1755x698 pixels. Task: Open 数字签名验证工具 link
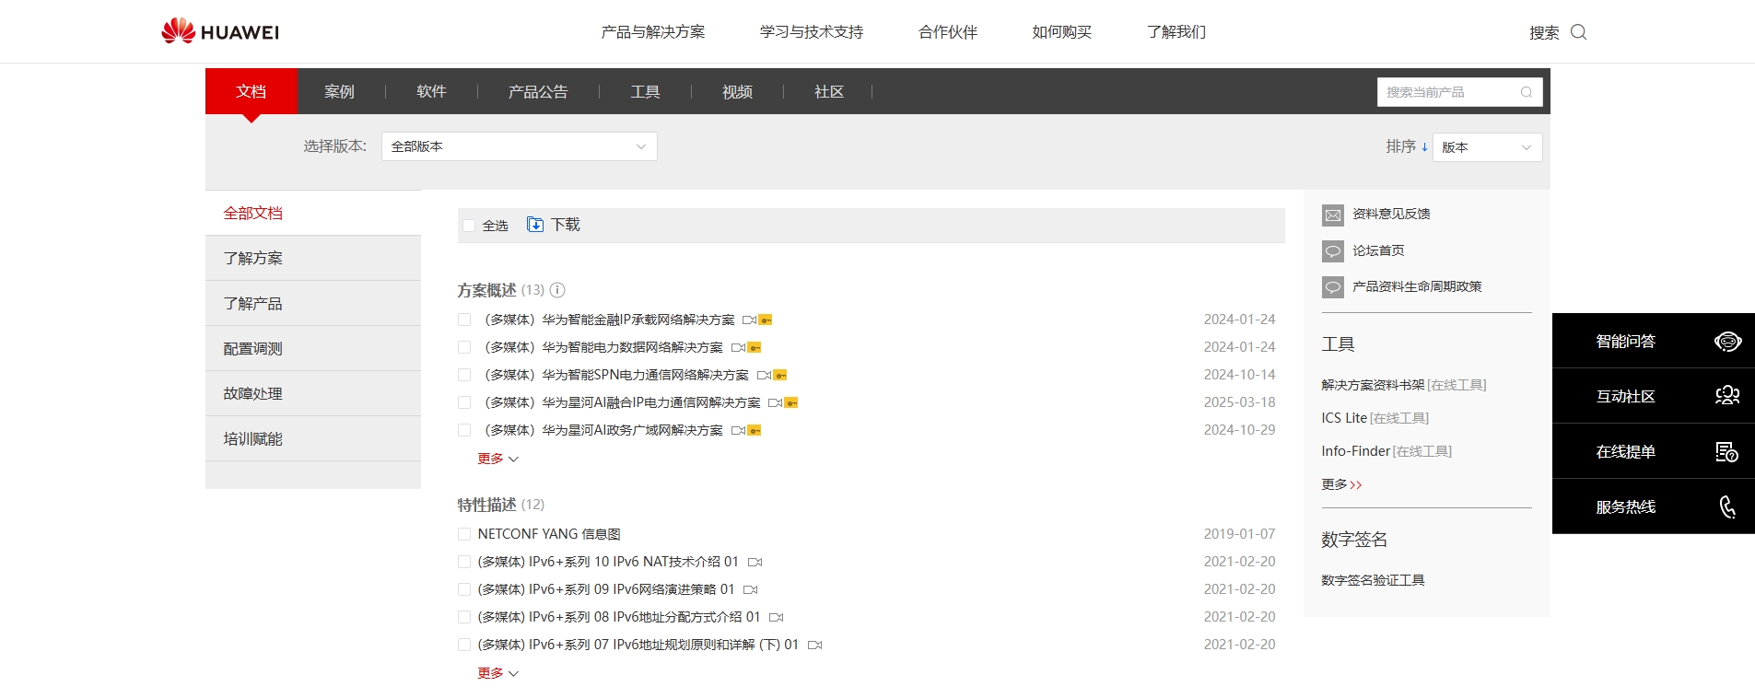[1373, 580]
